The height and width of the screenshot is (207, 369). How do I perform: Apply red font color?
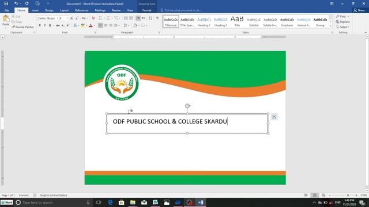[91, 25]
